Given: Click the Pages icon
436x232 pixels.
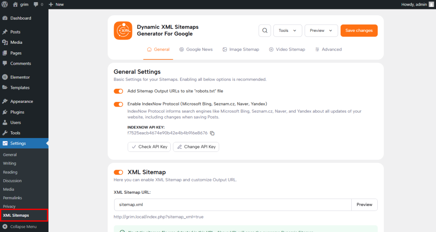Looking at the screenshot, I should tap(5, 53).
